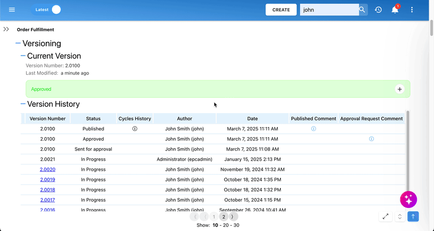Collapse the Version History section
Image resolution: width=434 pixels, height=231 pixels.
tap(23, 104)
